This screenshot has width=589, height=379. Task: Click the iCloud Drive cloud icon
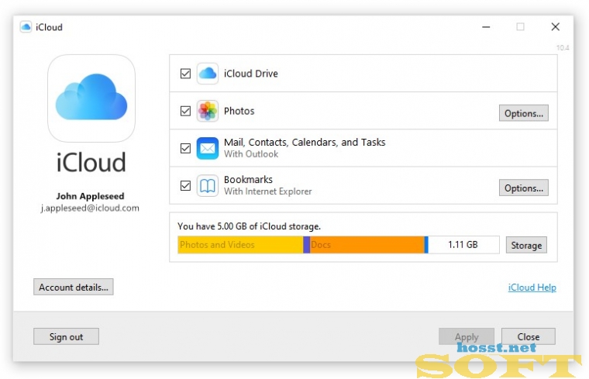click(208, 74)
